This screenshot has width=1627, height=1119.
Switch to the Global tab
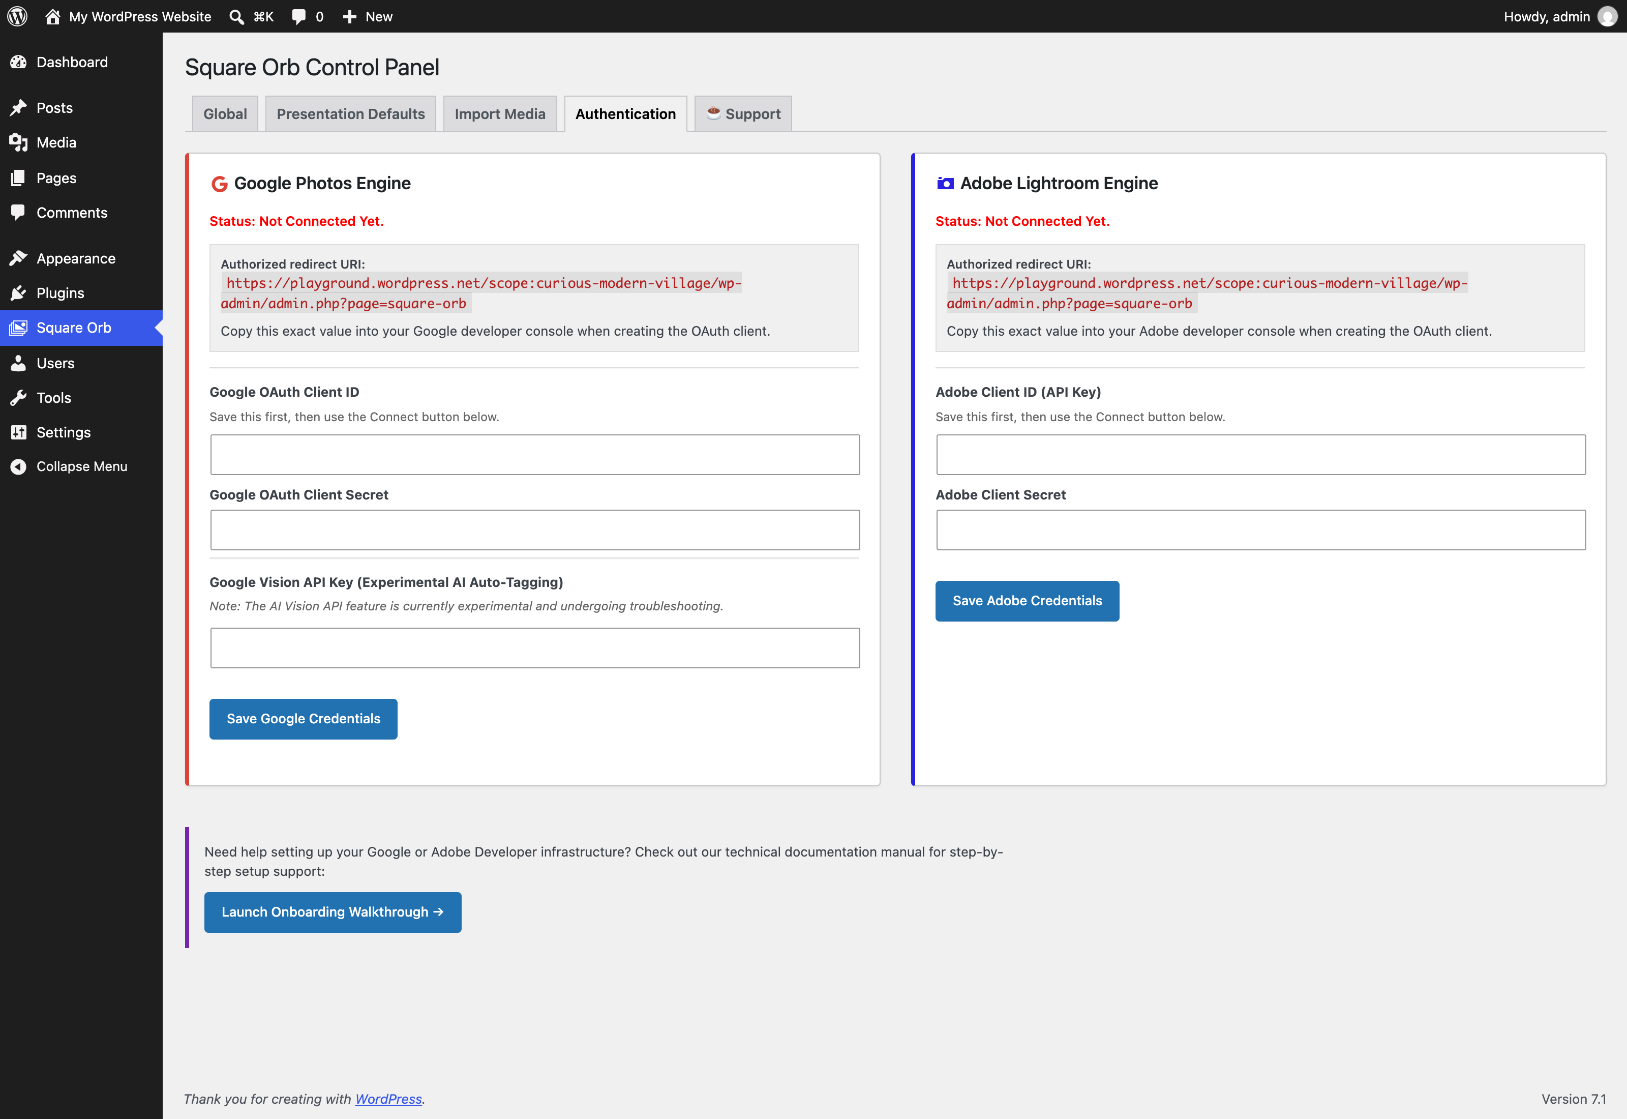click(226, 113)
